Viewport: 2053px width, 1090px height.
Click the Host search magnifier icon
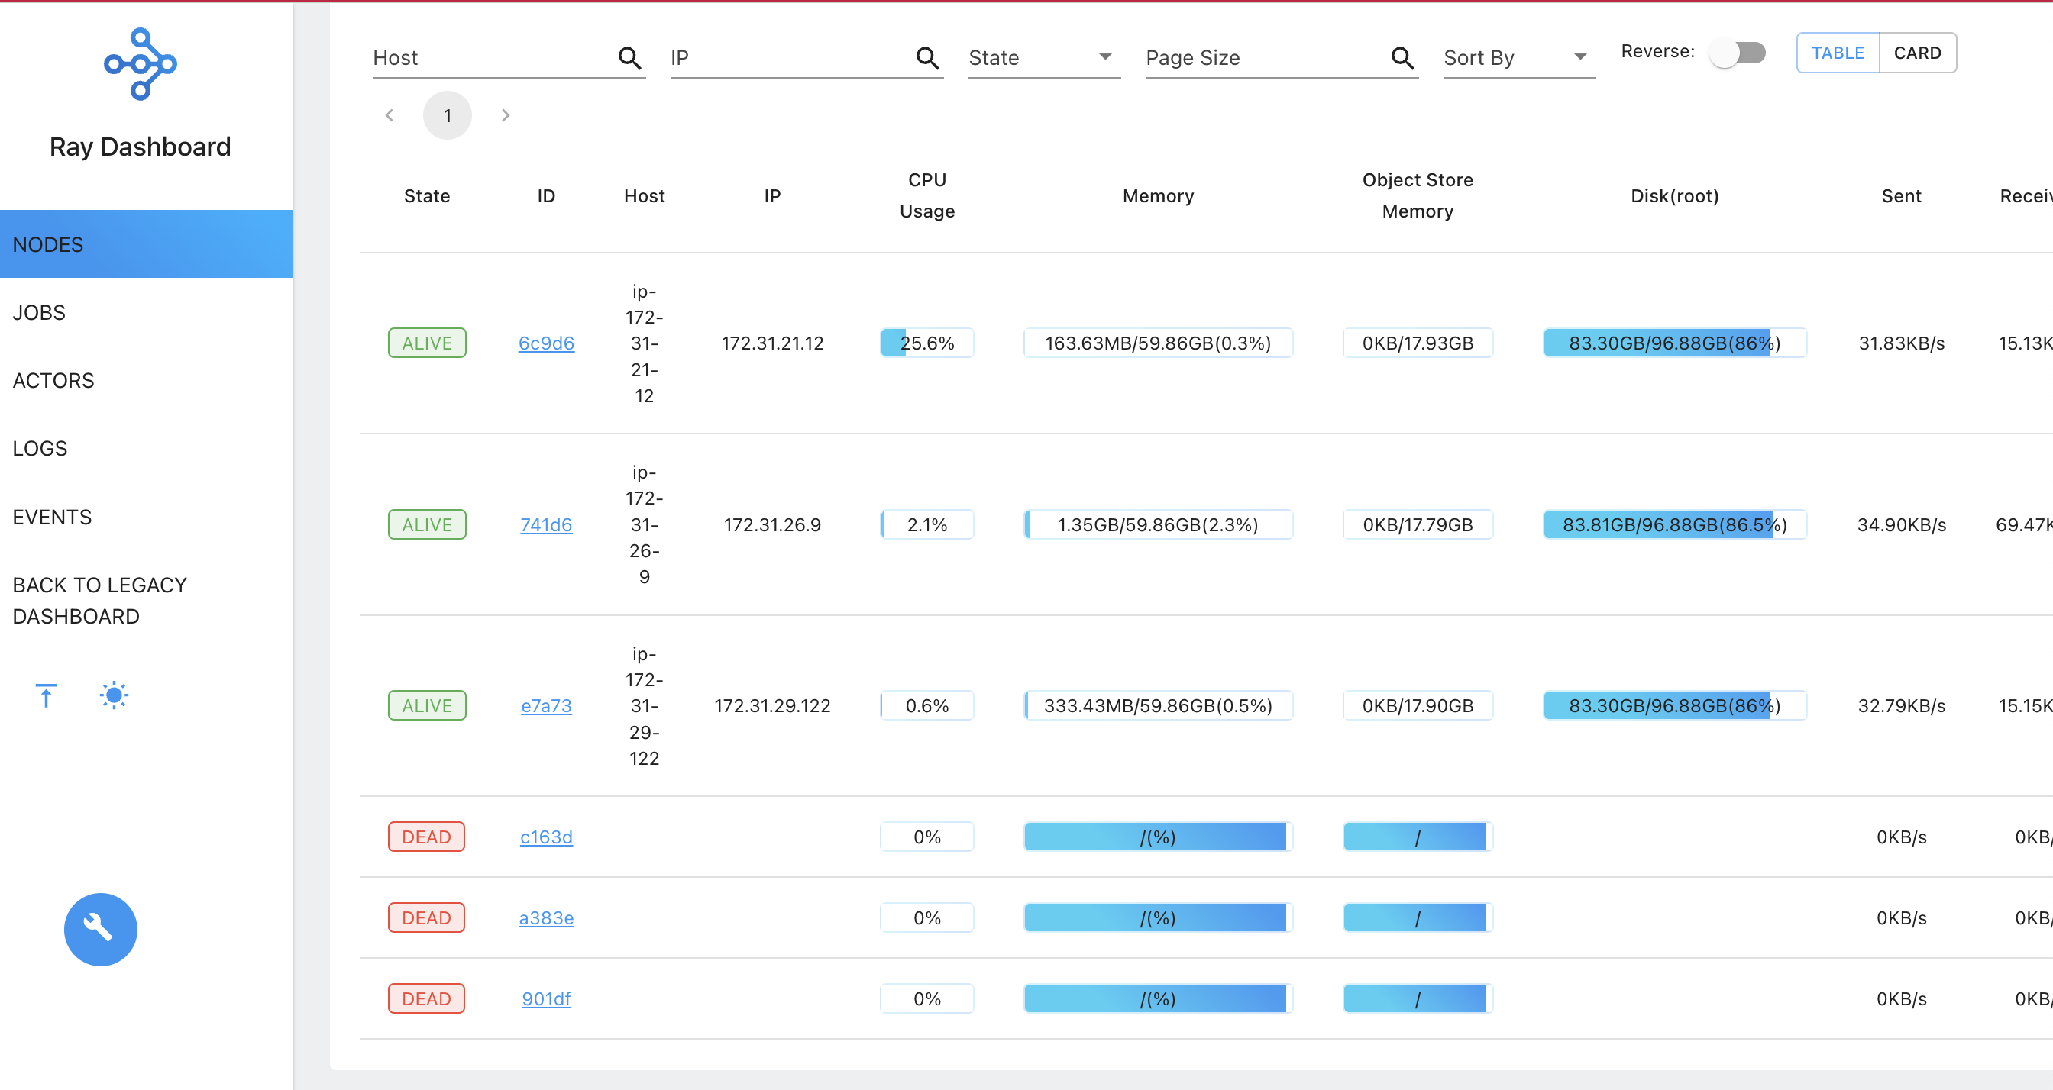pyautogui.click(x=629, y=57)
